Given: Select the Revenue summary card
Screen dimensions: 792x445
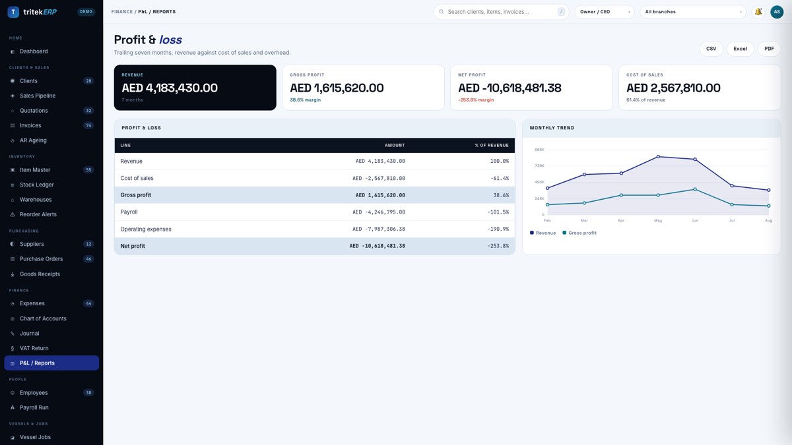Looking at the screenshot, I should coord(195,88).
